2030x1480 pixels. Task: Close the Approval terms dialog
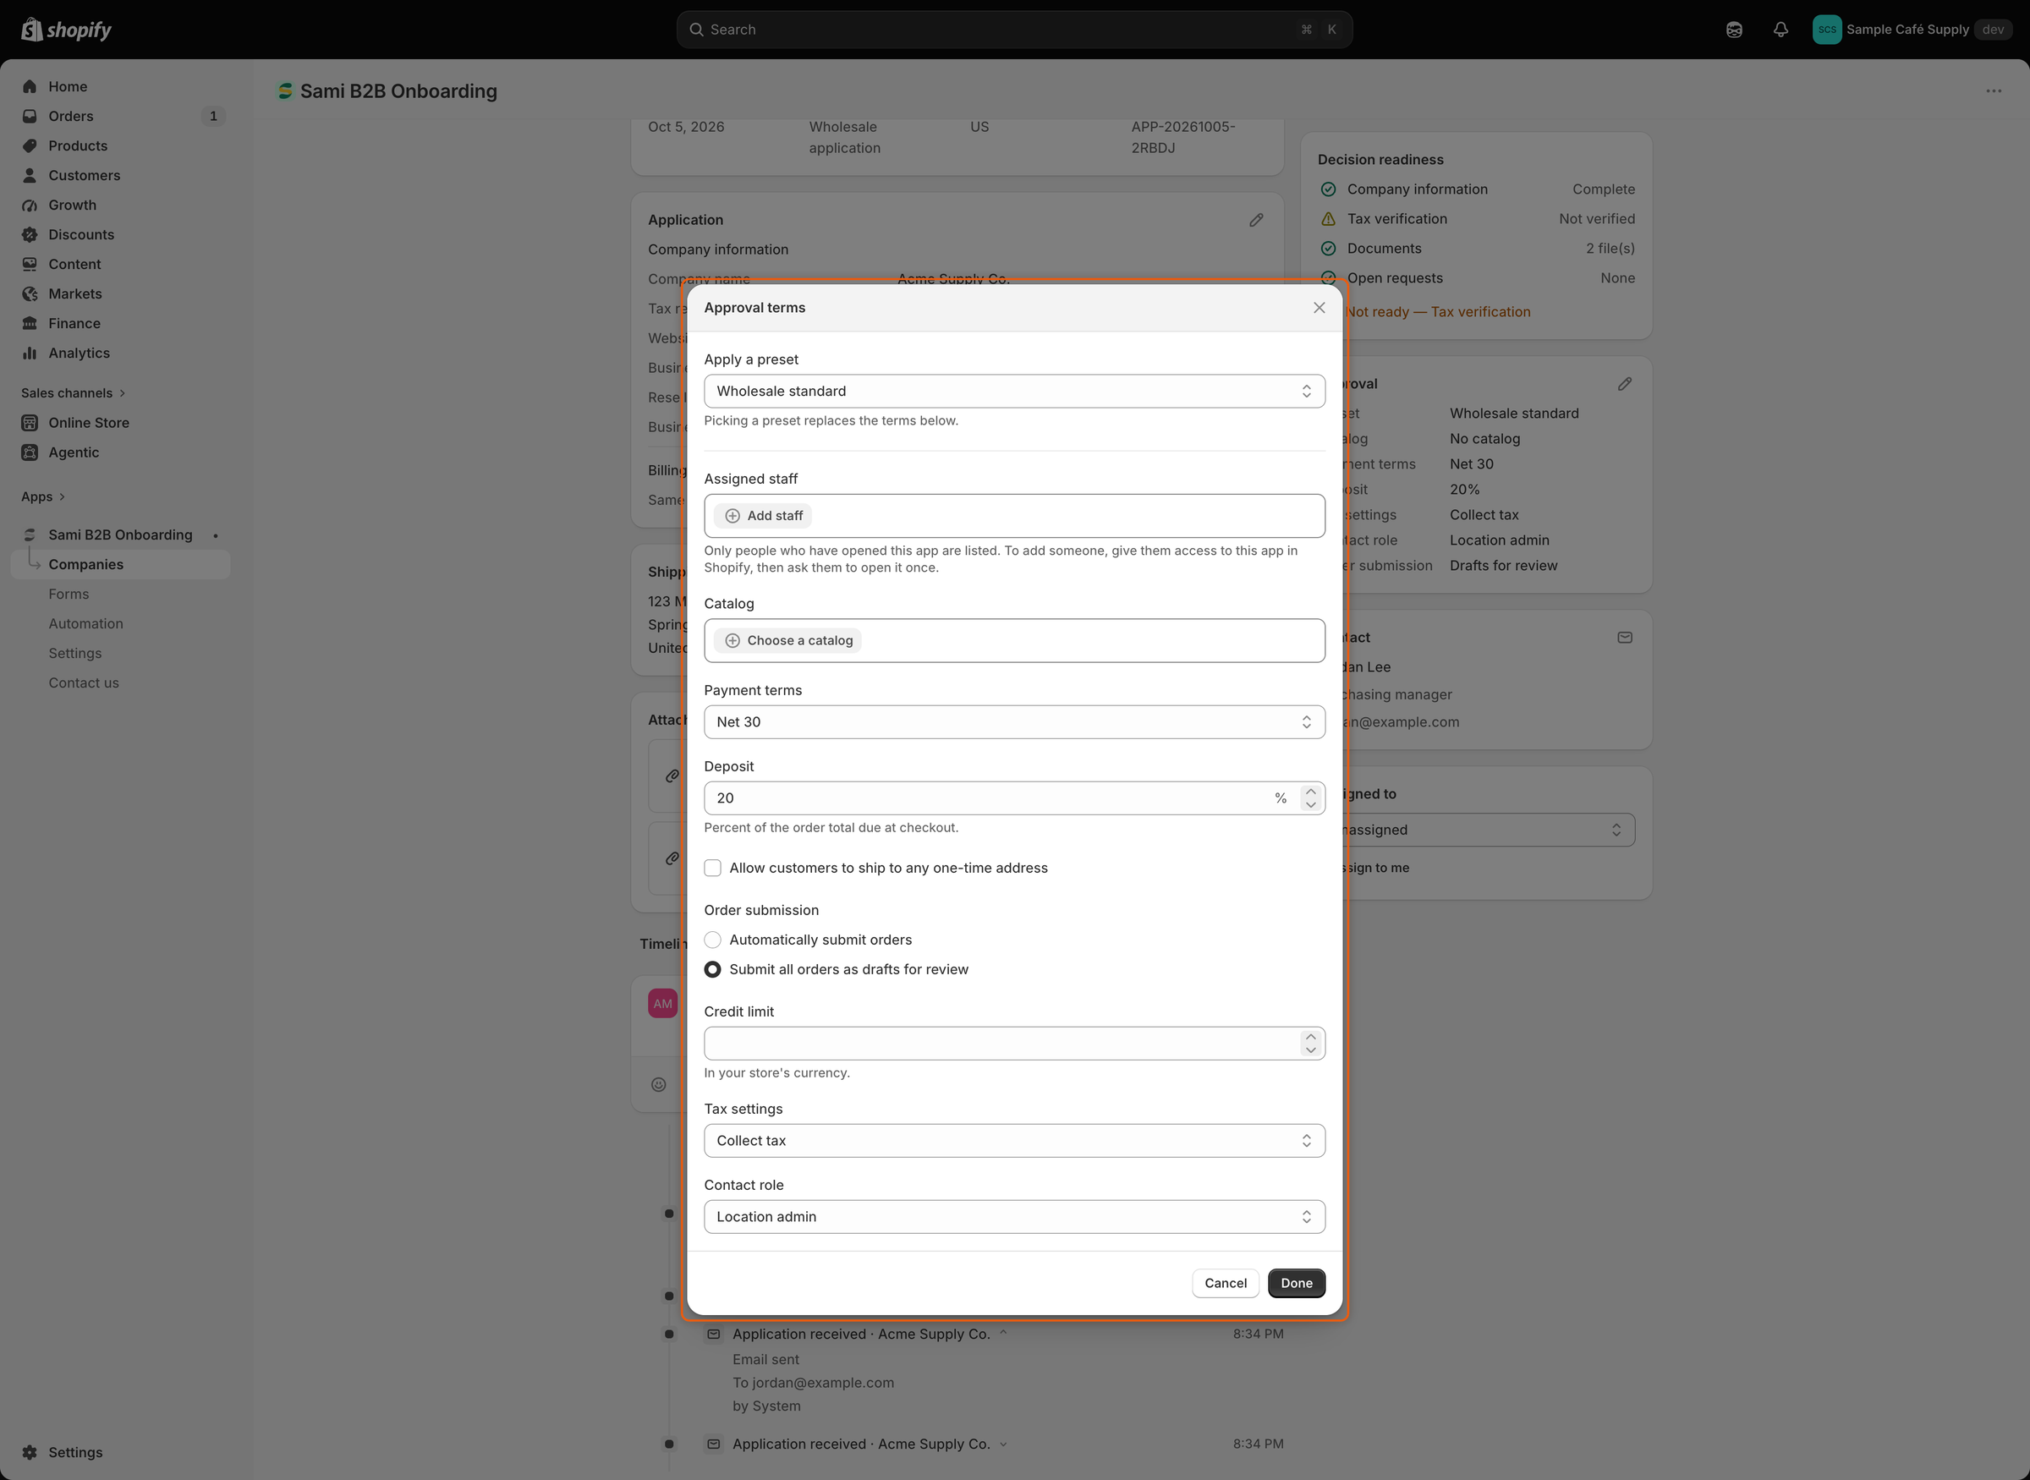tap(1319, 307)
